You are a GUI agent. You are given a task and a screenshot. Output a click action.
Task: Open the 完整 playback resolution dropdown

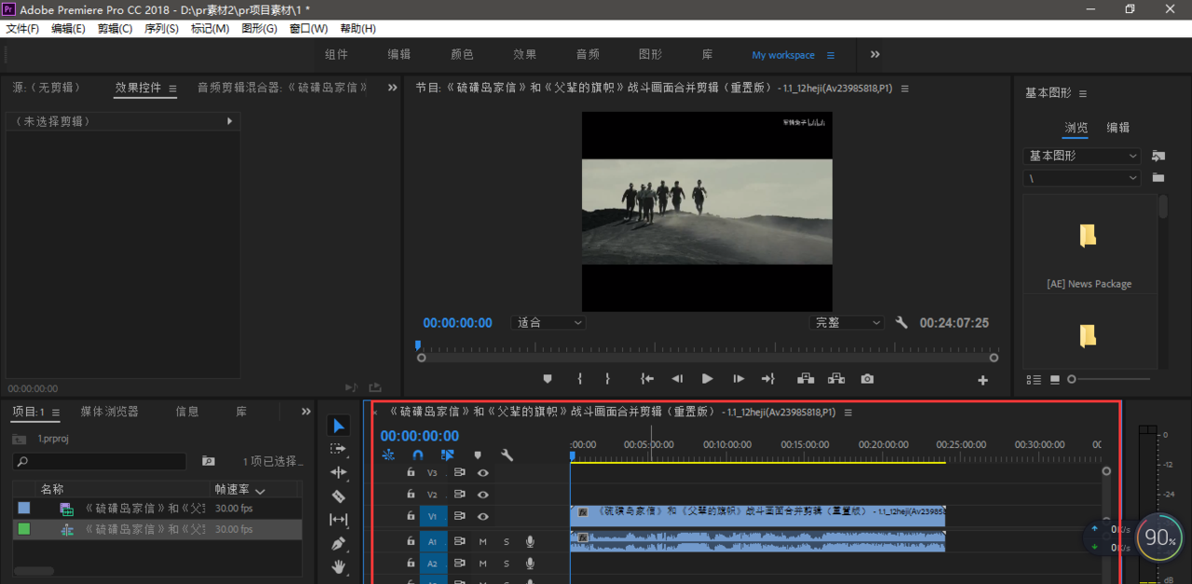[847, 322]
